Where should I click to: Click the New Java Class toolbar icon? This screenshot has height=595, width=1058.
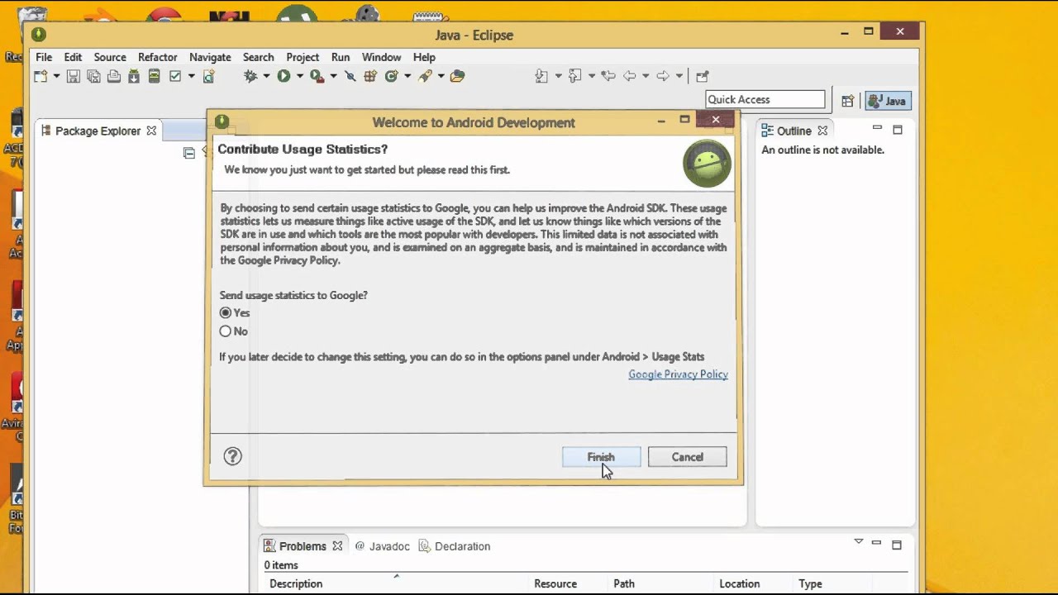[x=391, y=76]
